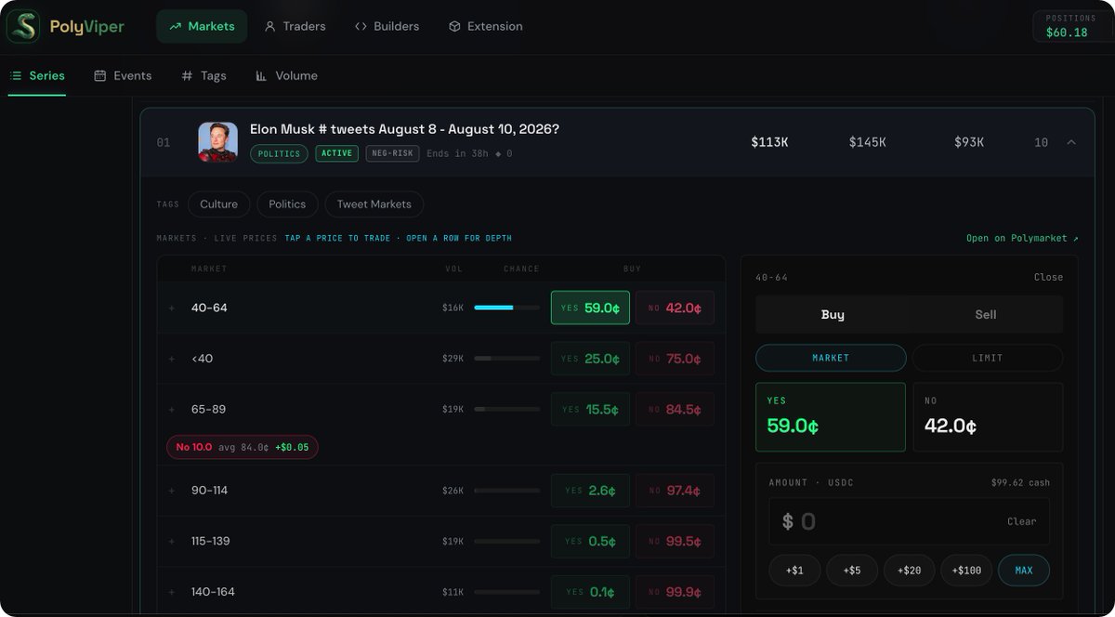1115x617 pixels.
Task: Select the Culture tag chip
Action: pos(218,204)
